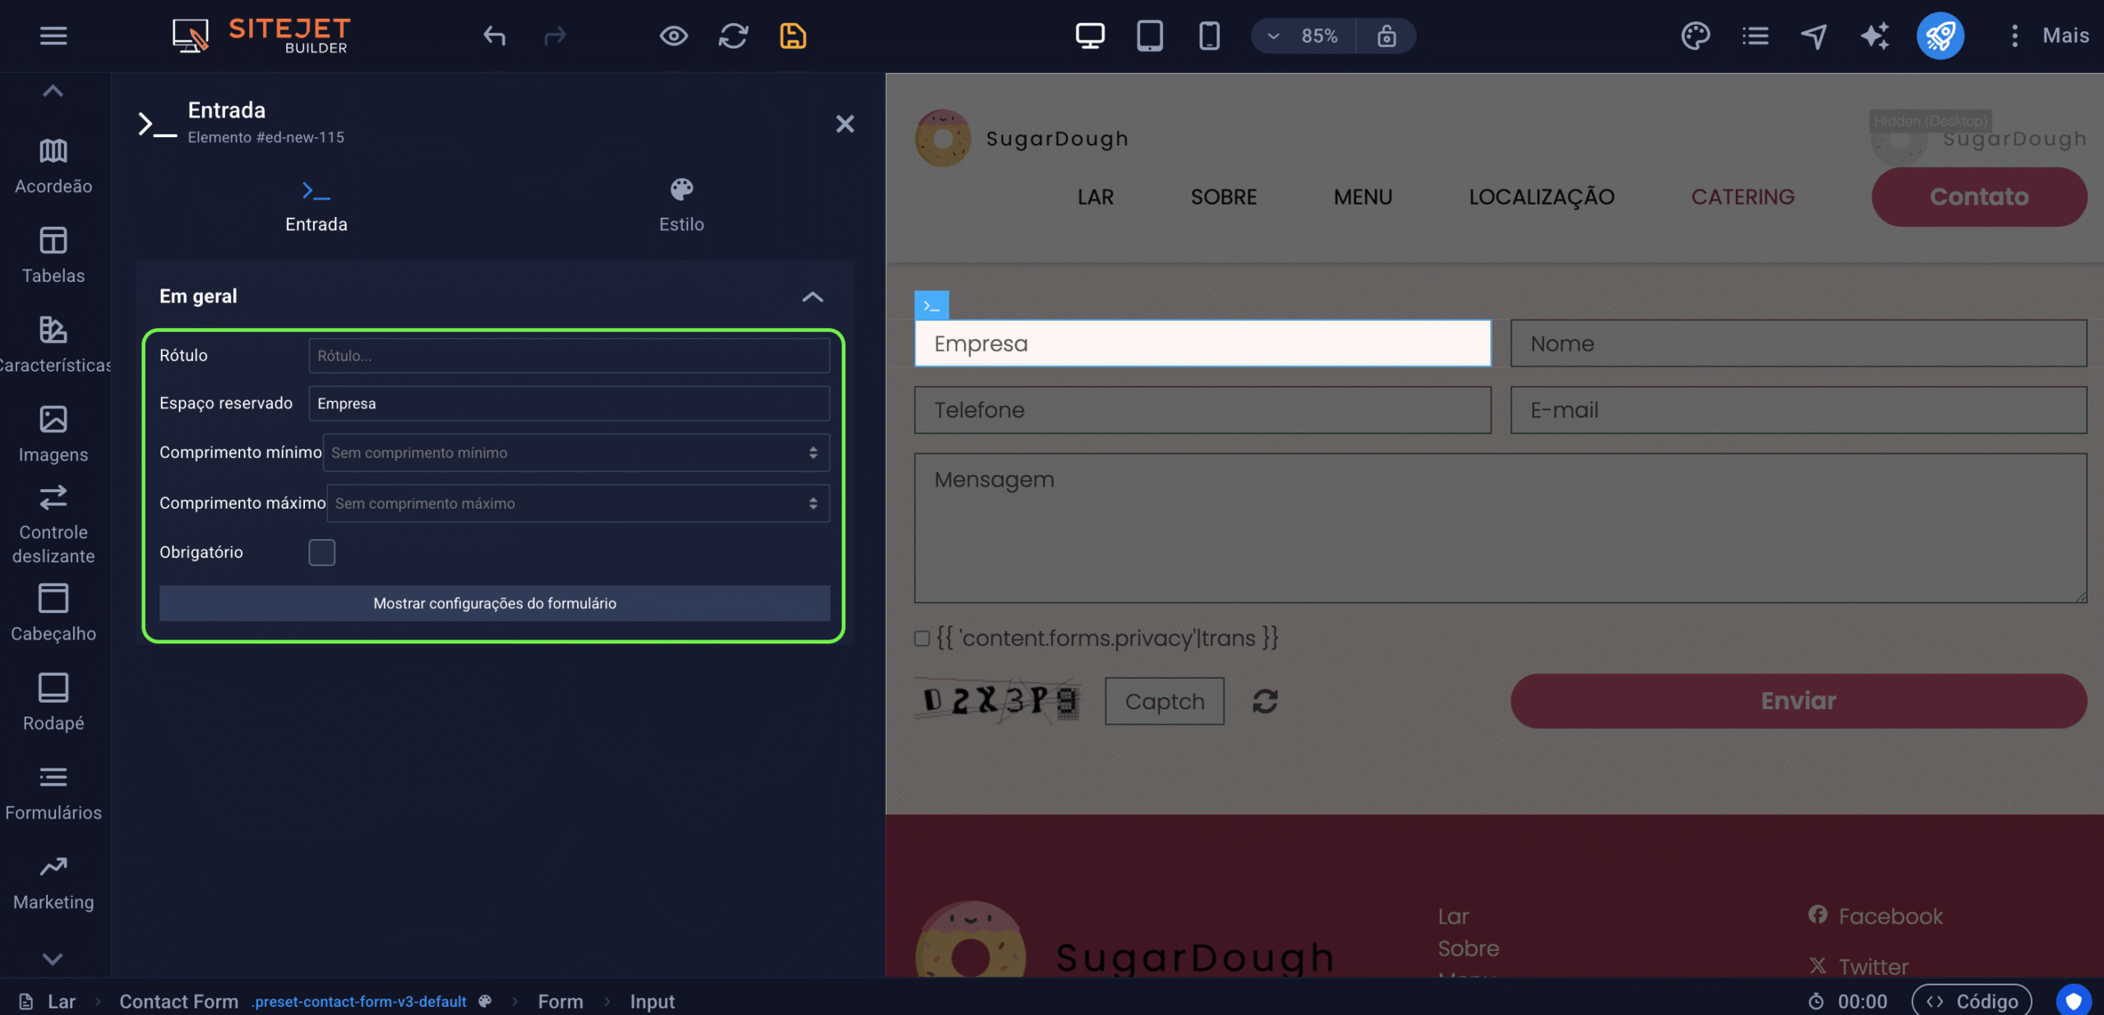This screenshot has height=1015, width=2104.
Task: Click the Enviar button
Action: 1798,701
